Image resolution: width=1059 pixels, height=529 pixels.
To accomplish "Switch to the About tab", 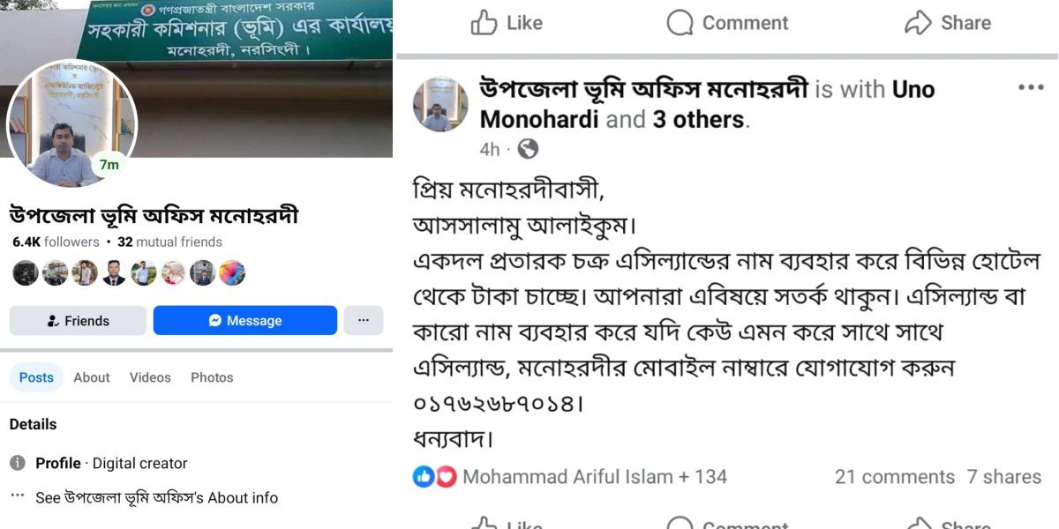I will pyautogui.click(x=92, y=377).
